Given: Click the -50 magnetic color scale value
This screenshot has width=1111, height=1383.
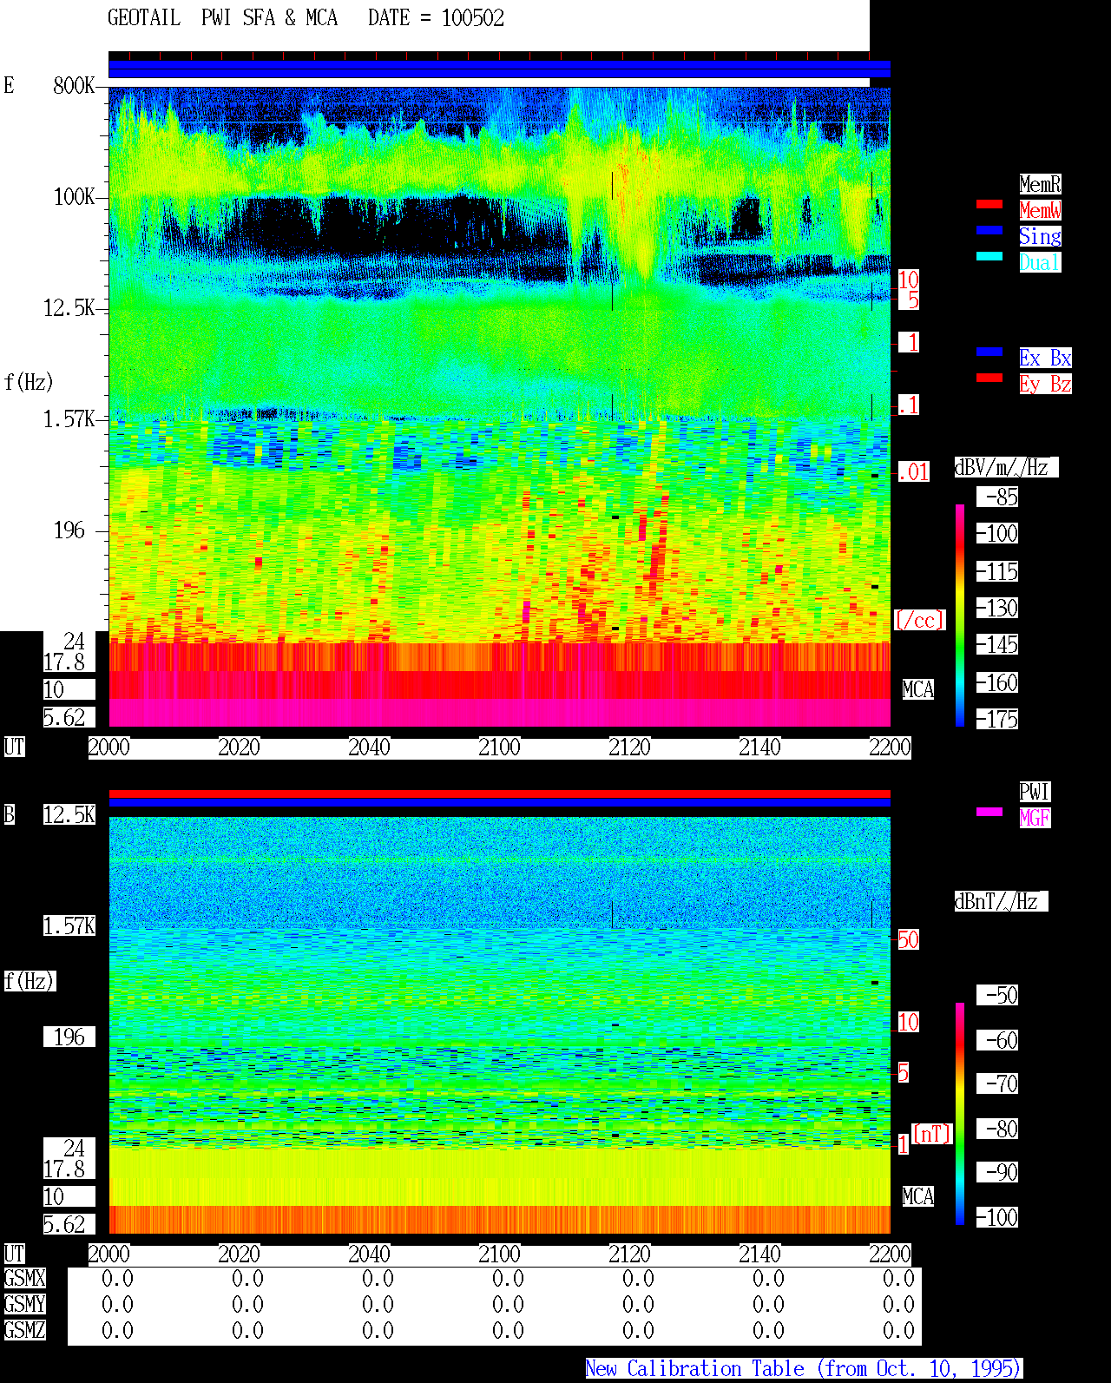Looking at the screenshot, I should pos(997,995).
